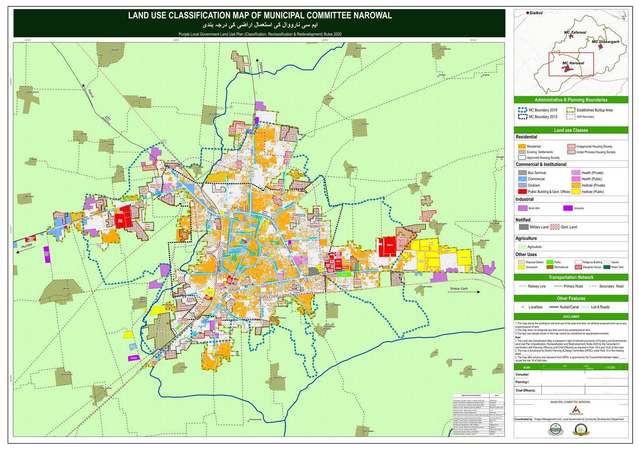Screen dimensions: 639x451
Task: Click the Railway Line legend symbol
Action: click(x=523, y=286)
